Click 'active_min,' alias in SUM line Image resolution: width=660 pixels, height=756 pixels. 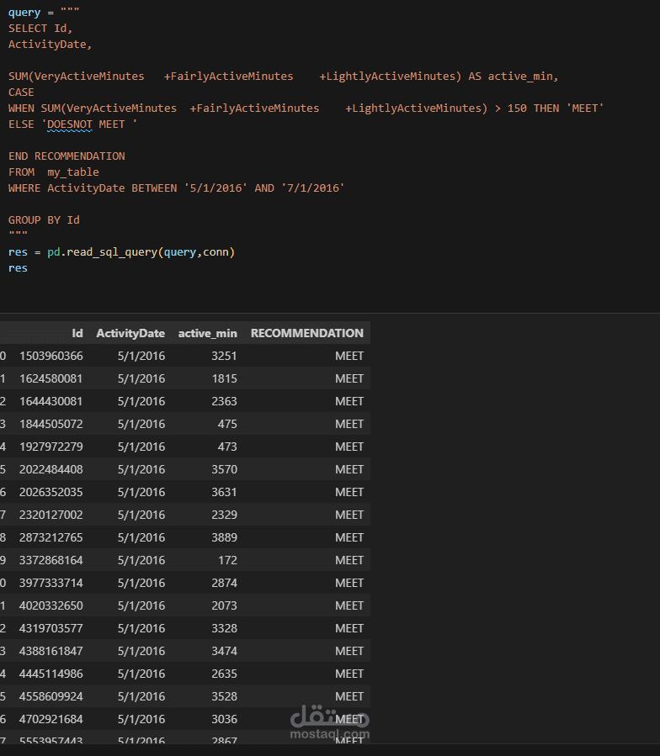[523, 77]
